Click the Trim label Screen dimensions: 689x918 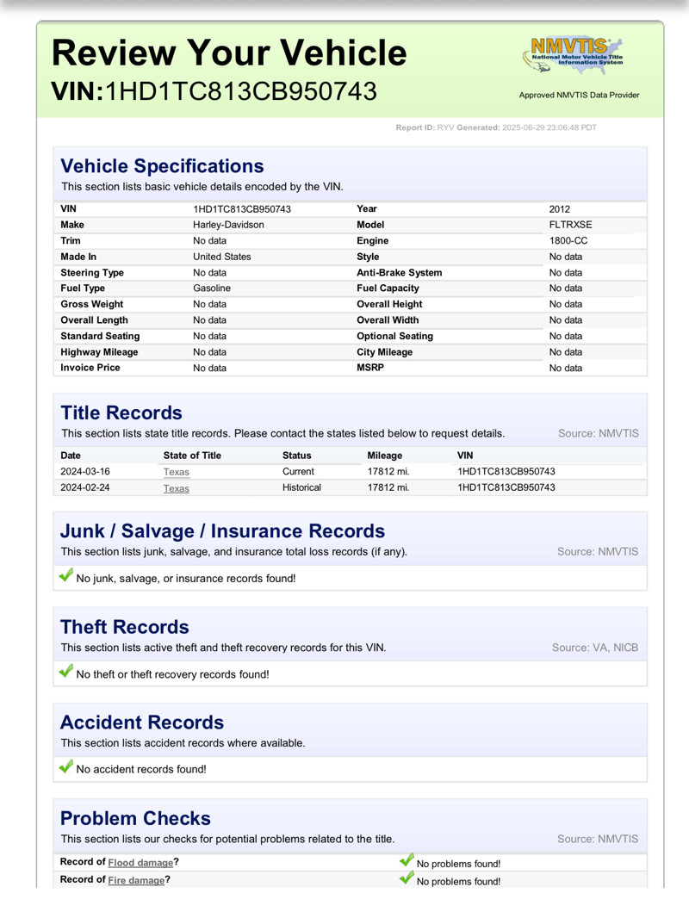[x=71, y=240]
